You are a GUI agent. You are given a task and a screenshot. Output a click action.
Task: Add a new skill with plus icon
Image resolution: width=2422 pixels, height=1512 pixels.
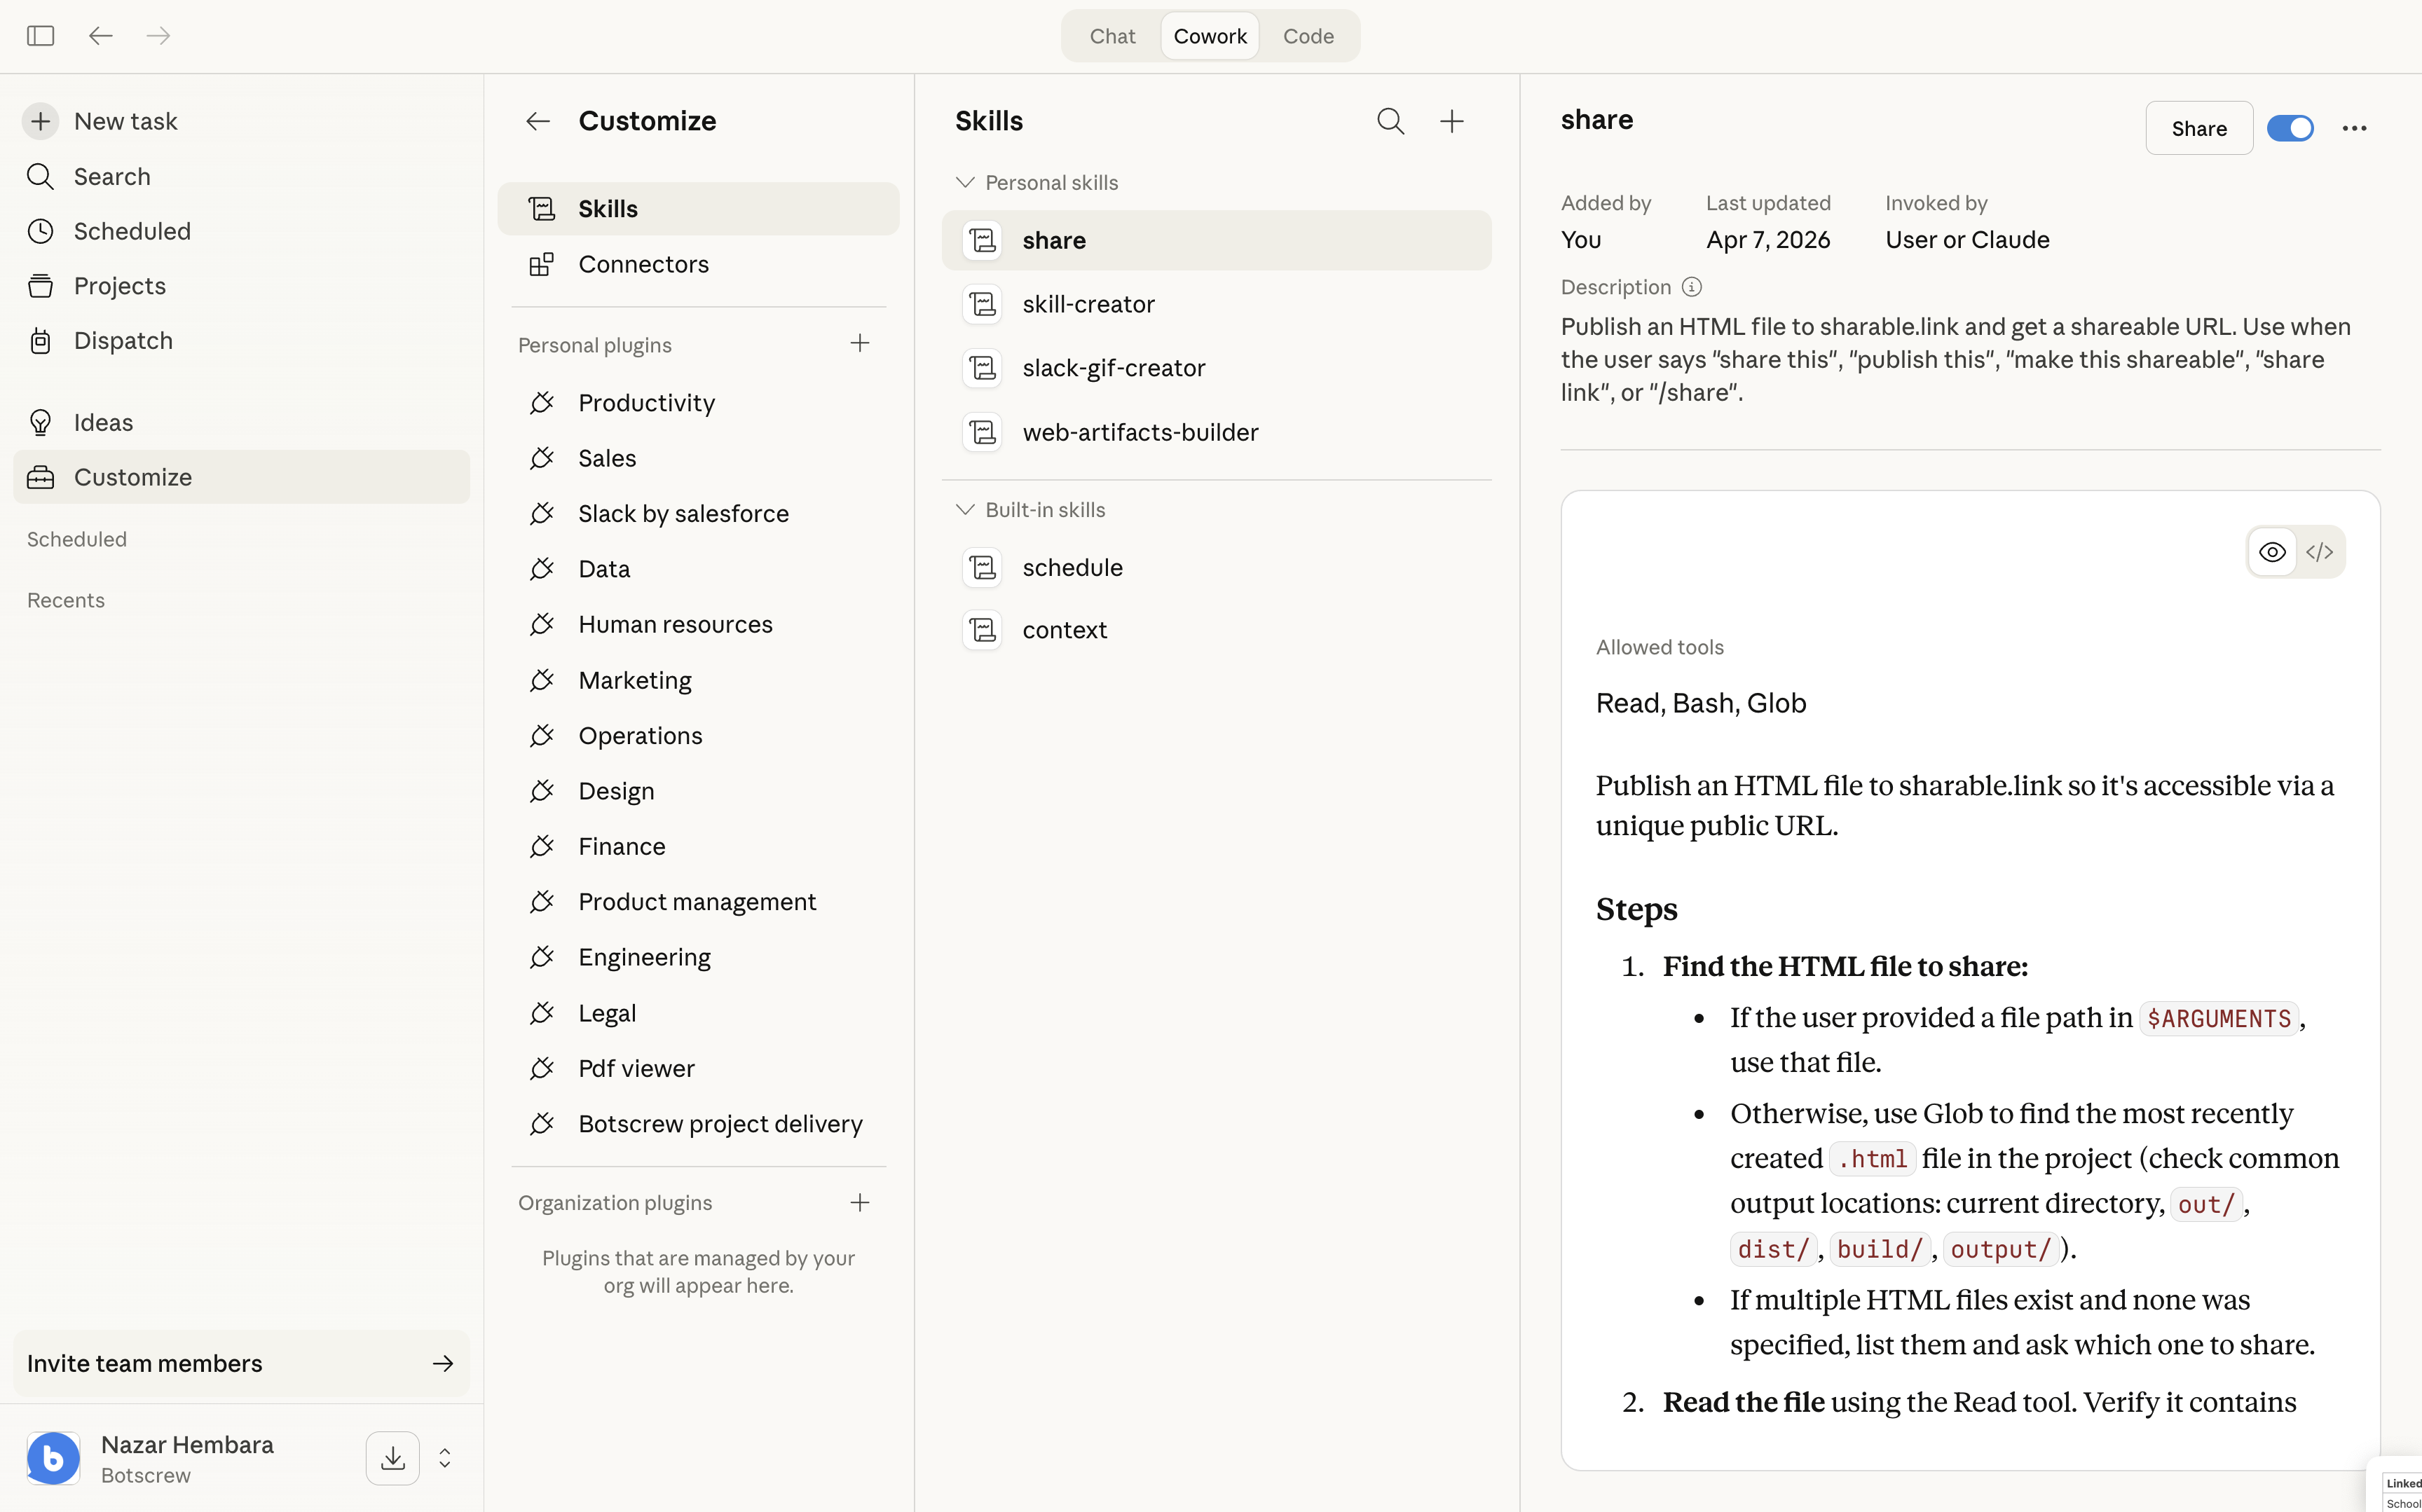click(x=1451, y=121)
